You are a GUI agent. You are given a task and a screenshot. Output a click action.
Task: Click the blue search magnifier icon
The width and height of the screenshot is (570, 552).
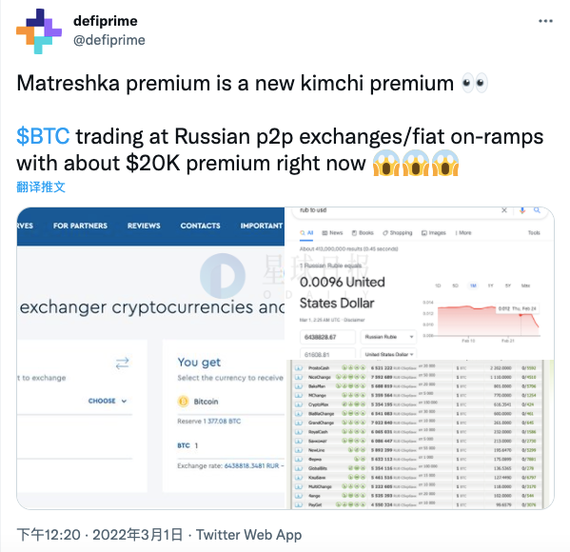pyautogui.click(x=537, y=209)
